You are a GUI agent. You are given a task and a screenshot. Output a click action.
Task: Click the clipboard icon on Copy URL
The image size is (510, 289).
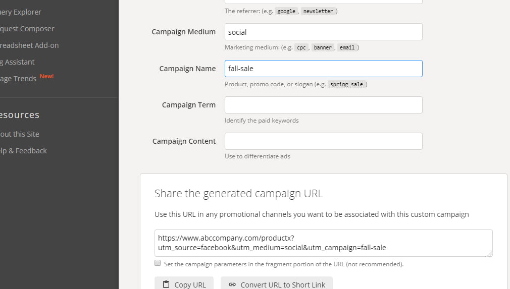[x=166, y=284]
